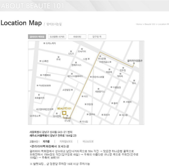The image size is (169, 167).
Task: Open the 씨네시티 directions tab
Action: pyautogui.click(x=77, y=37)
